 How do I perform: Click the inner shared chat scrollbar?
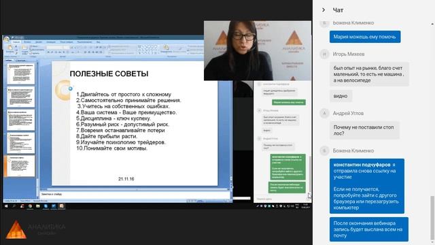[x=310, y=174]
